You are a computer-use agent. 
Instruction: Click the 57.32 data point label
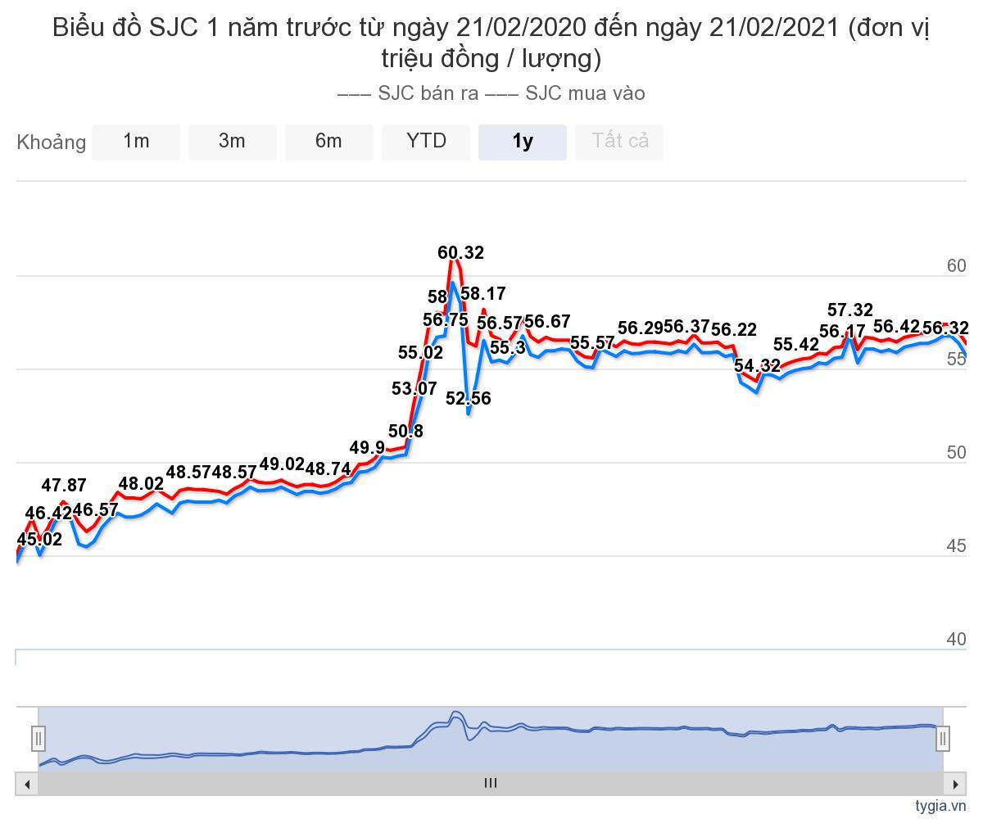849,310
